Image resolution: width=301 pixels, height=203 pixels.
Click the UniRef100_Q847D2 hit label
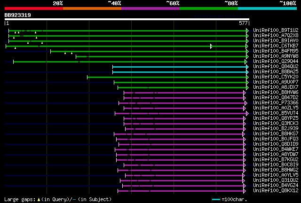276,97
